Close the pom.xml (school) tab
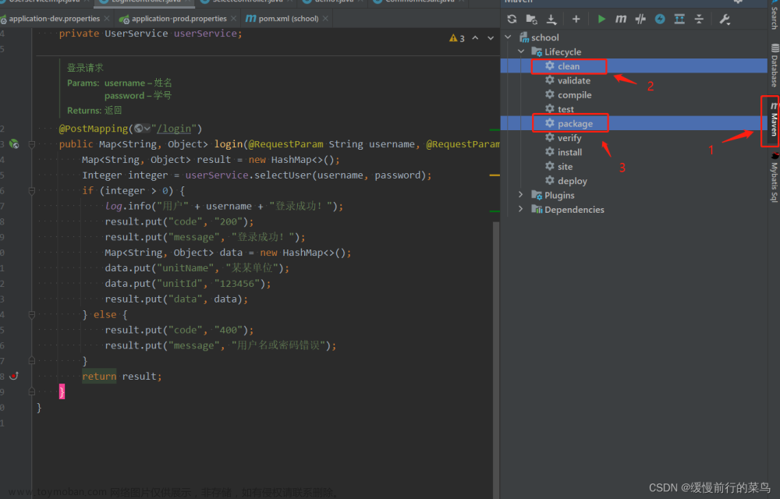Image resolution: width=780 pixels, height=499 pixels. pos(325,19)
